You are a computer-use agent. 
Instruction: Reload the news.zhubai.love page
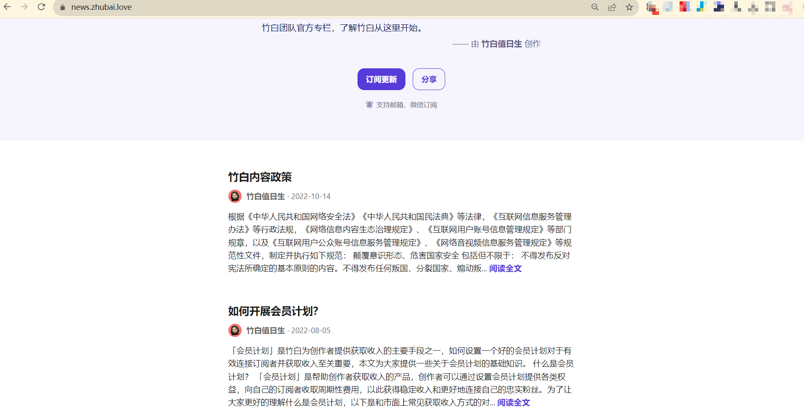point(41,7)
